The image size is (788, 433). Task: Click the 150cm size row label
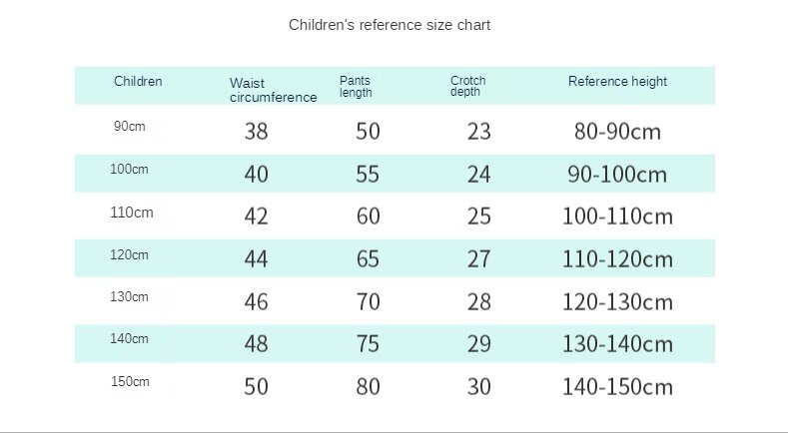click(x=130, y=381)
